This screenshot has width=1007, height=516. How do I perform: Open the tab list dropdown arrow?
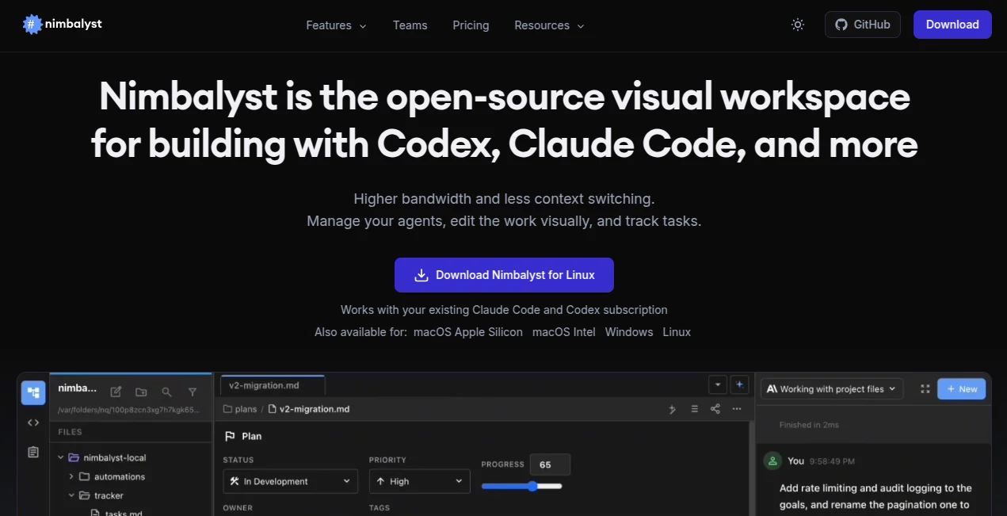coord(717,384)
